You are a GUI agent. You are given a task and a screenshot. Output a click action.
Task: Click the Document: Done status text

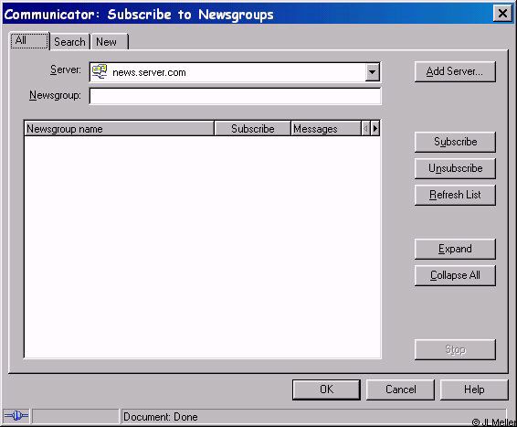tap(160, 417)
